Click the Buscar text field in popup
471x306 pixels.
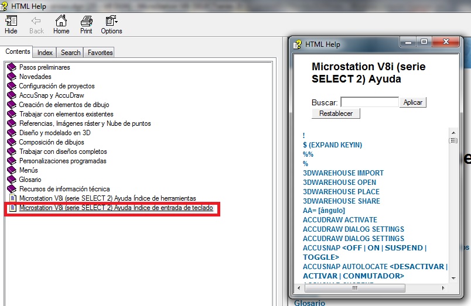[x=370, y=102]
